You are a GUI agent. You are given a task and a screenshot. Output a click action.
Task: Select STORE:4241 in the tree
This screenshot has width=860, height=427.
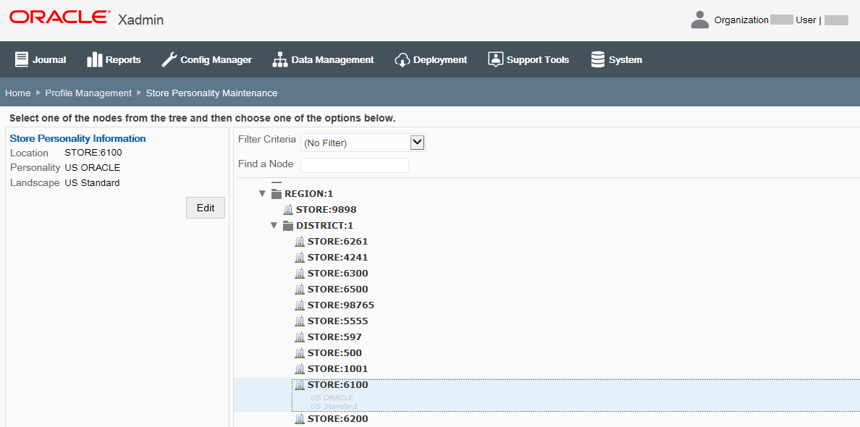click(x=337, y=257)
